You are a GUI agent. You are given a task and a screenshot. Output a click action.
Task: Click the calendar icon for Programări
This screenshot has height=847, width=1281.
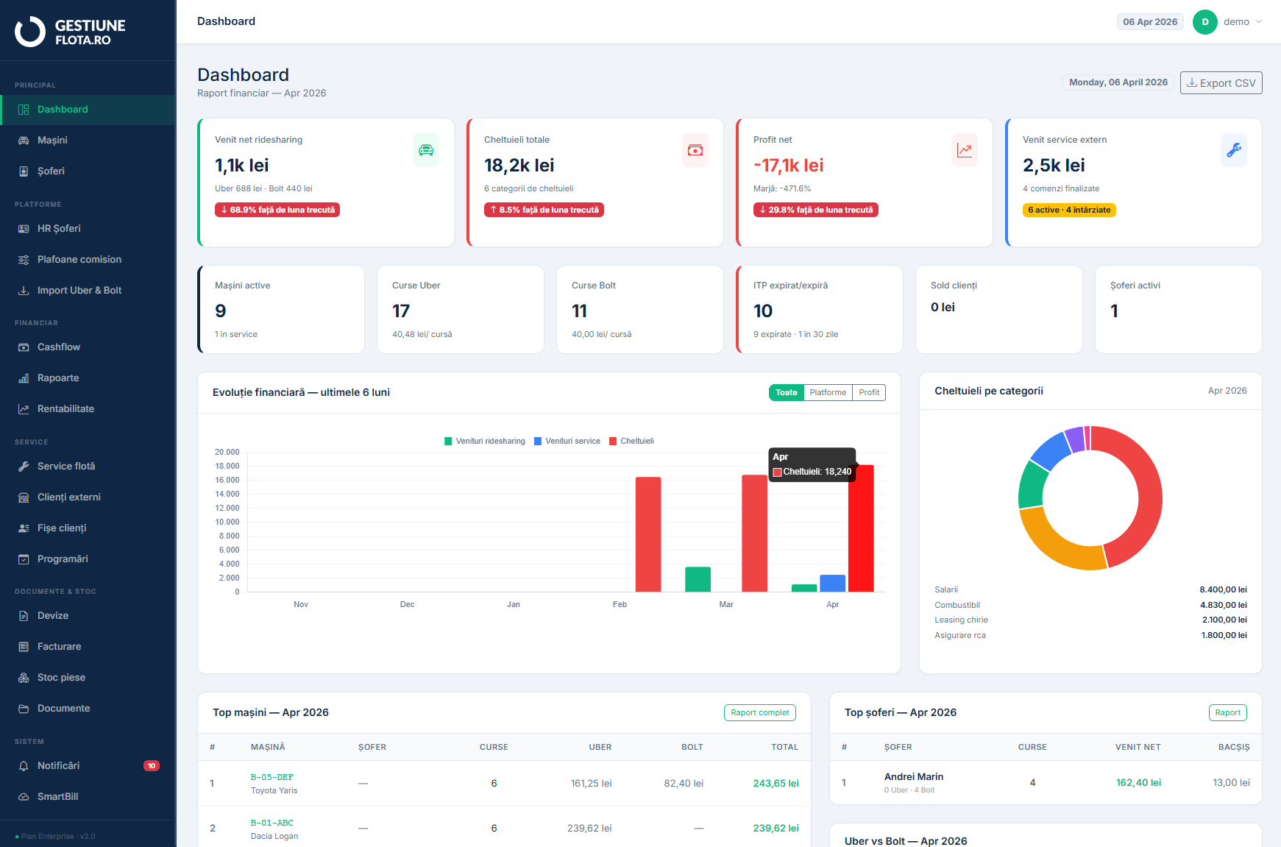24,559
